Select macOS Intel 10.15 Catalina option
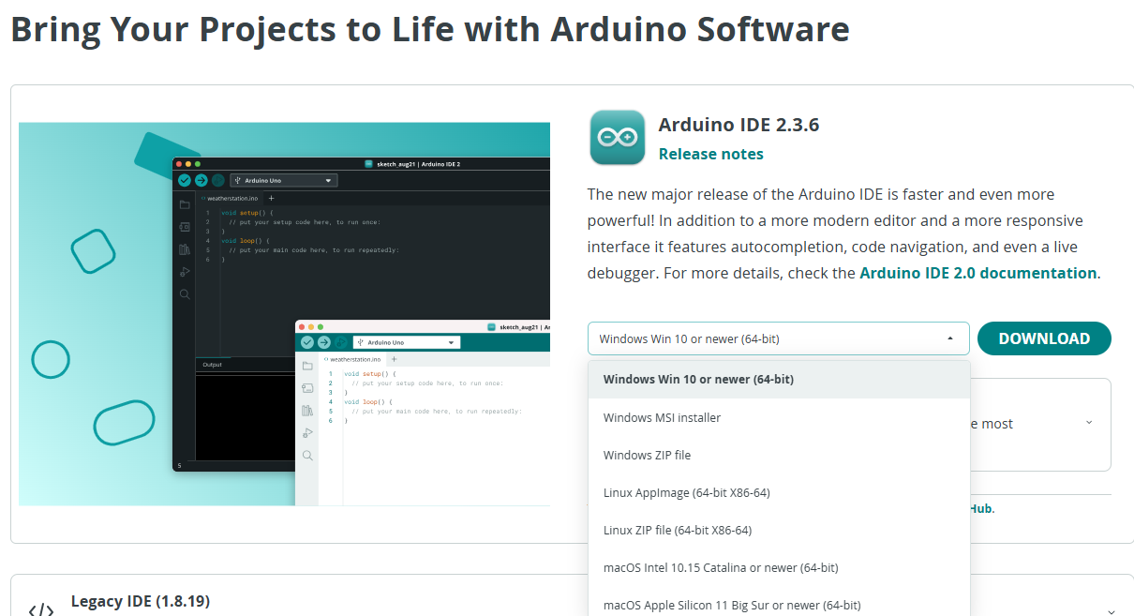 pyautogui.click(x=720, y=567)
